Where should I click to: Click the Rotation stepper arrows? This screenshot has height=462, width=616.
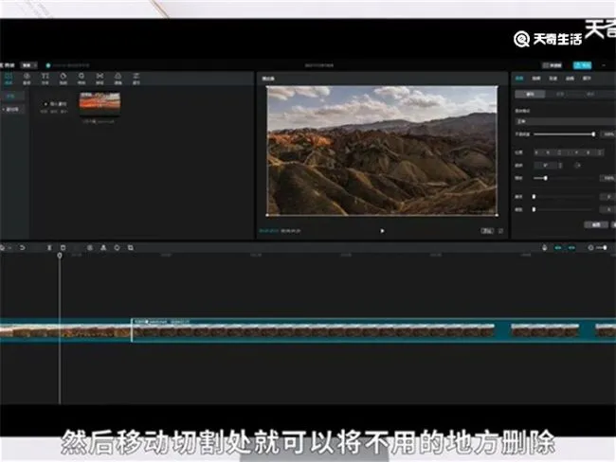pos(560,166)
